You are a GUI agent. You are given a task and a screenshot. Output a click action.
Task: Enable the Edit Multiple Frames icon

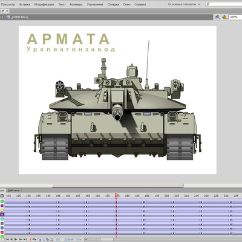(47, 240)
